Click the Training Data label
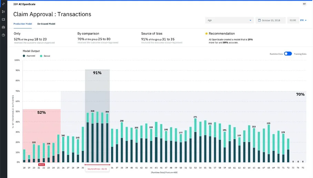The width and height of the screenshot is (313, 178). pos(300,54)
